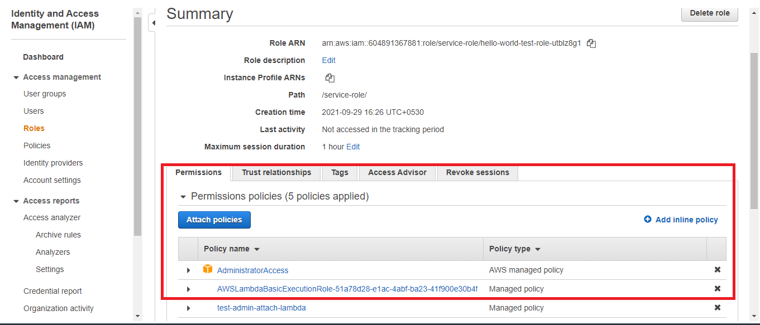Collapse the side navigation panel arrow
760x325 pixels.
(x=152, y=23)
